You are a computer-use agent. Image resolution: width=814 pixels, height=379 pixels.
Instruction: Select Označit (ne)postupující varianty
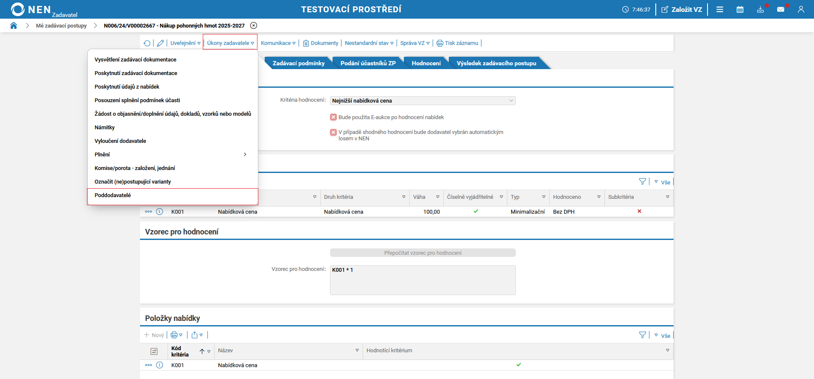pyautogui.click(x=173, y=182)
